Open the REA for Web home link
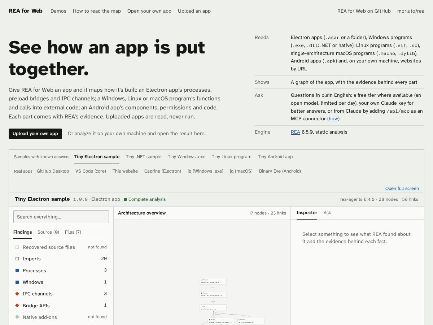Viewport: 433px width, 325px height. pyautogui.click(x=26, y=11)
